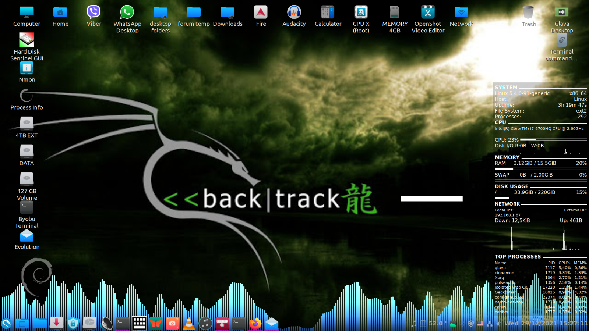Image resolution: width=589 pixels, height=331 pixels.
Task: Open the MEMORY 4GB drive icon
Action: tap(395, 20)
